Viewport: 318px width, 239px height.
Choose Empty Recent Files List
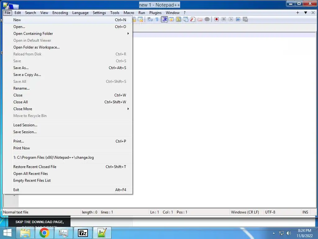click(x=68, y=180)
